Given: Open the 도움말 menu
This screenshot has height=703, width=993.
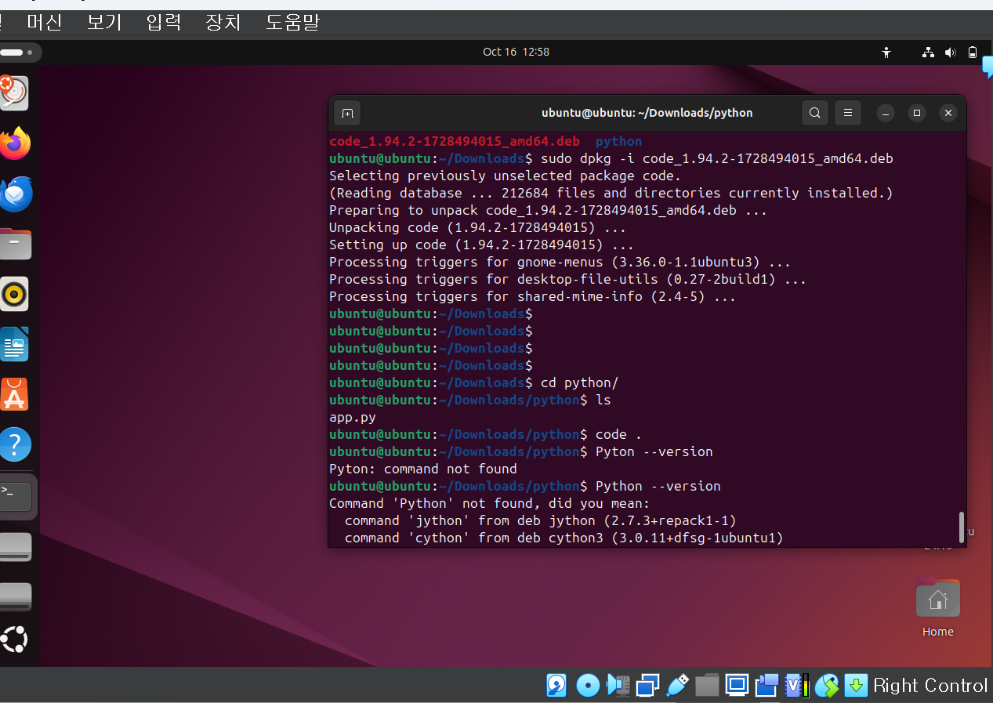Looking at the screenshot, I should tap(292, 22).
